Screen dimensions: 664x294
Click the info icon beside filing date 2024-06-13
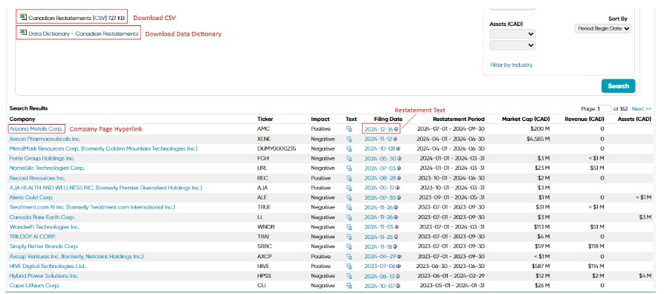coord(398,275)
